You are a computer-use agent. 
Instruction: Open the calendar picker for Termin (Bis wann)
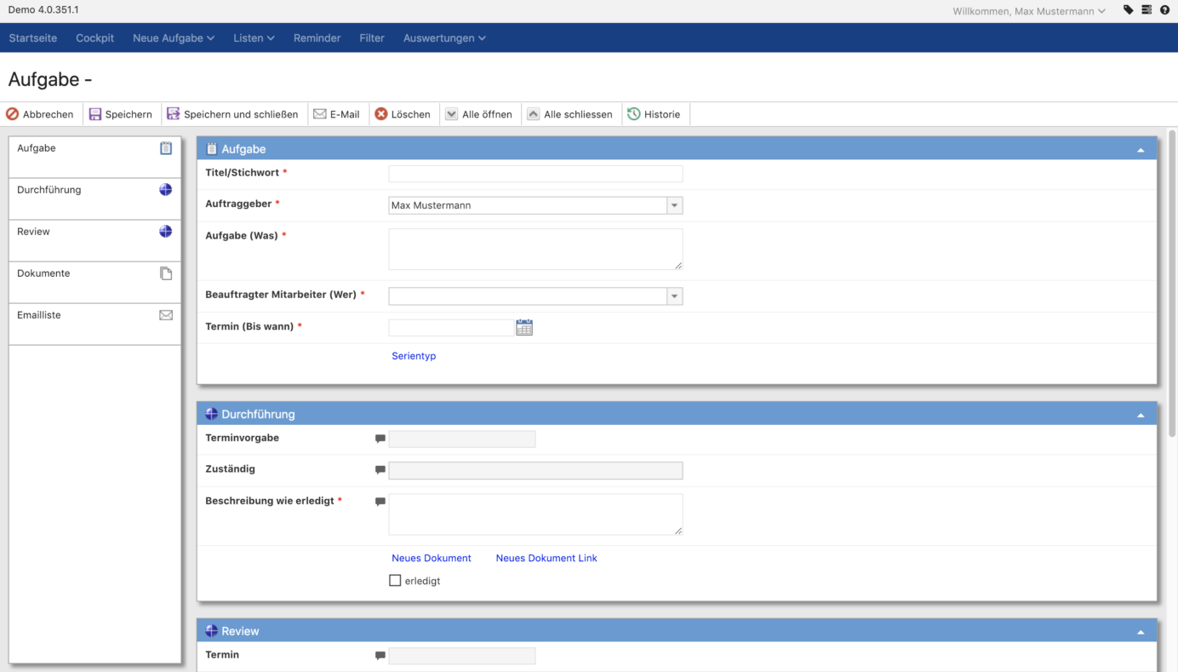click(523, 326)
